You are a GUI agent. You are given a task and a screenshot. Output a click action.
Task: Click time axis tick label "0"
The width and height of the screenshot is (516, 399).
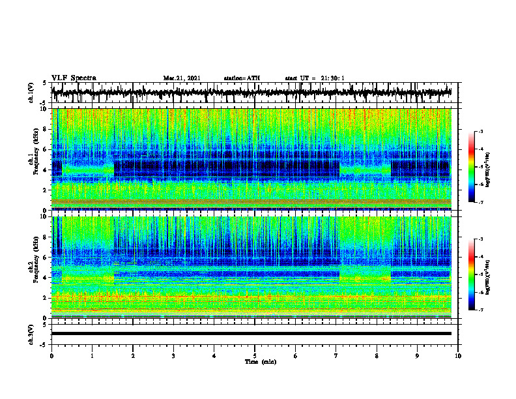(51, 356)
